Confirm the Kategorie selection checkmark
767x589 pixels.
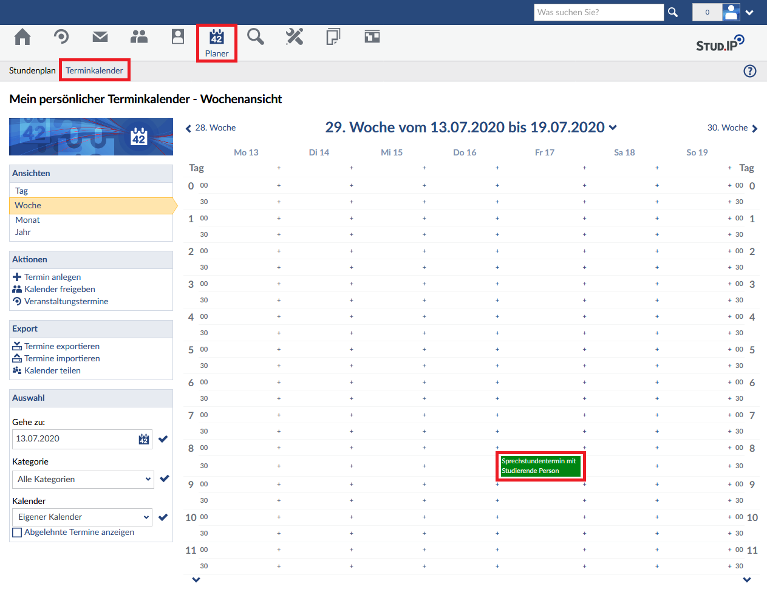pos(164,478)
